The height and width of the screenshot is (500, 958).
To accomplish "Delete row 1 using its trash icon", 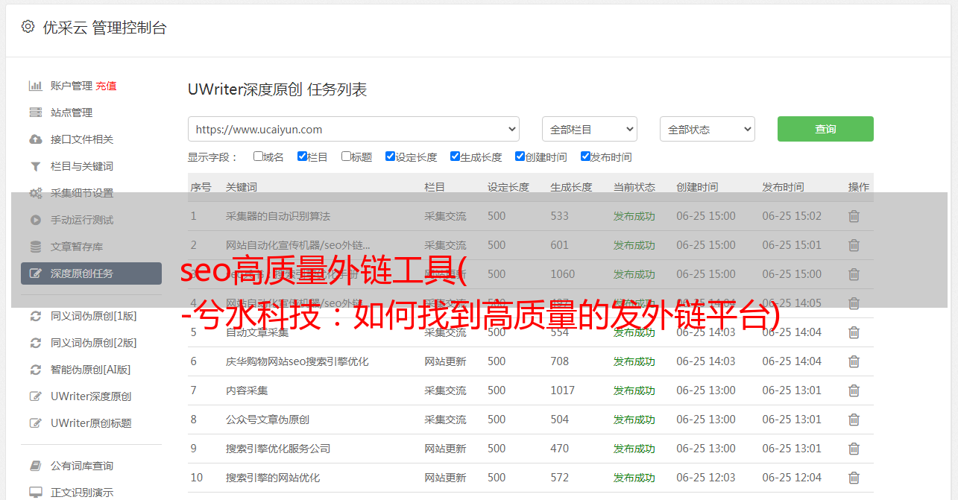I will [854, 216].
